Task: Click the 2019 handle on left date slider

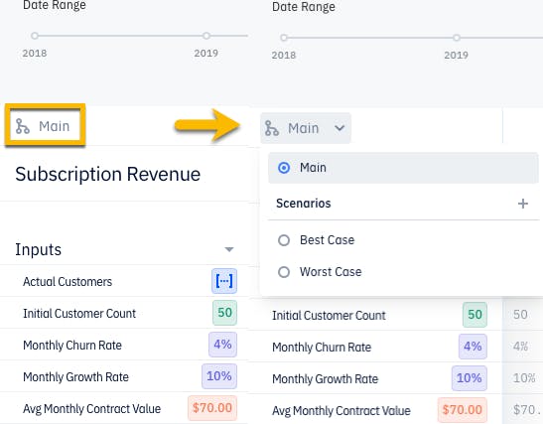Action: [206, 36]
